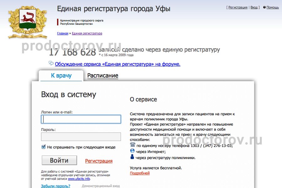This screenshot has width=282, height=188.
Task: Open the 'Единая регистратура' forum discussion link
Action: pyautogui.click(x=118, y=64)
